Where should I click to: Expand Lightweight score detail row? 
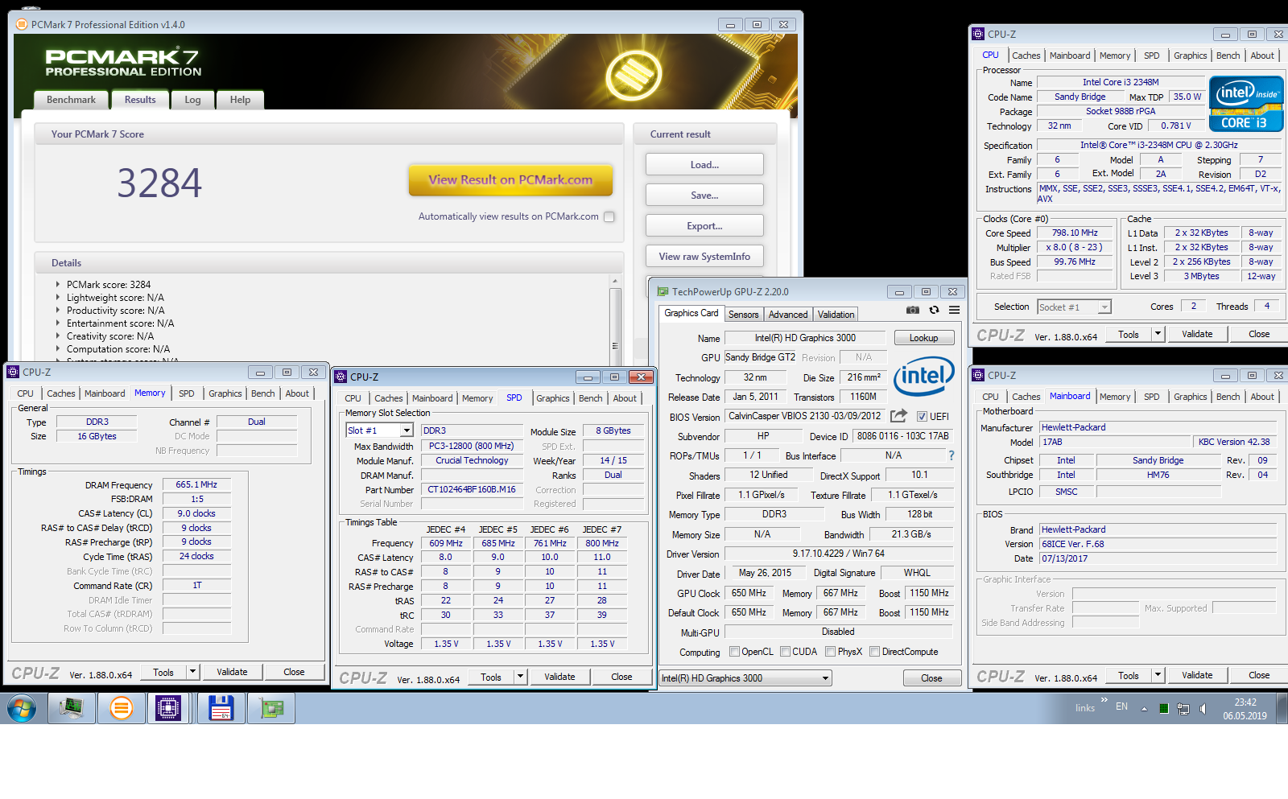click(x=58, y=297)
